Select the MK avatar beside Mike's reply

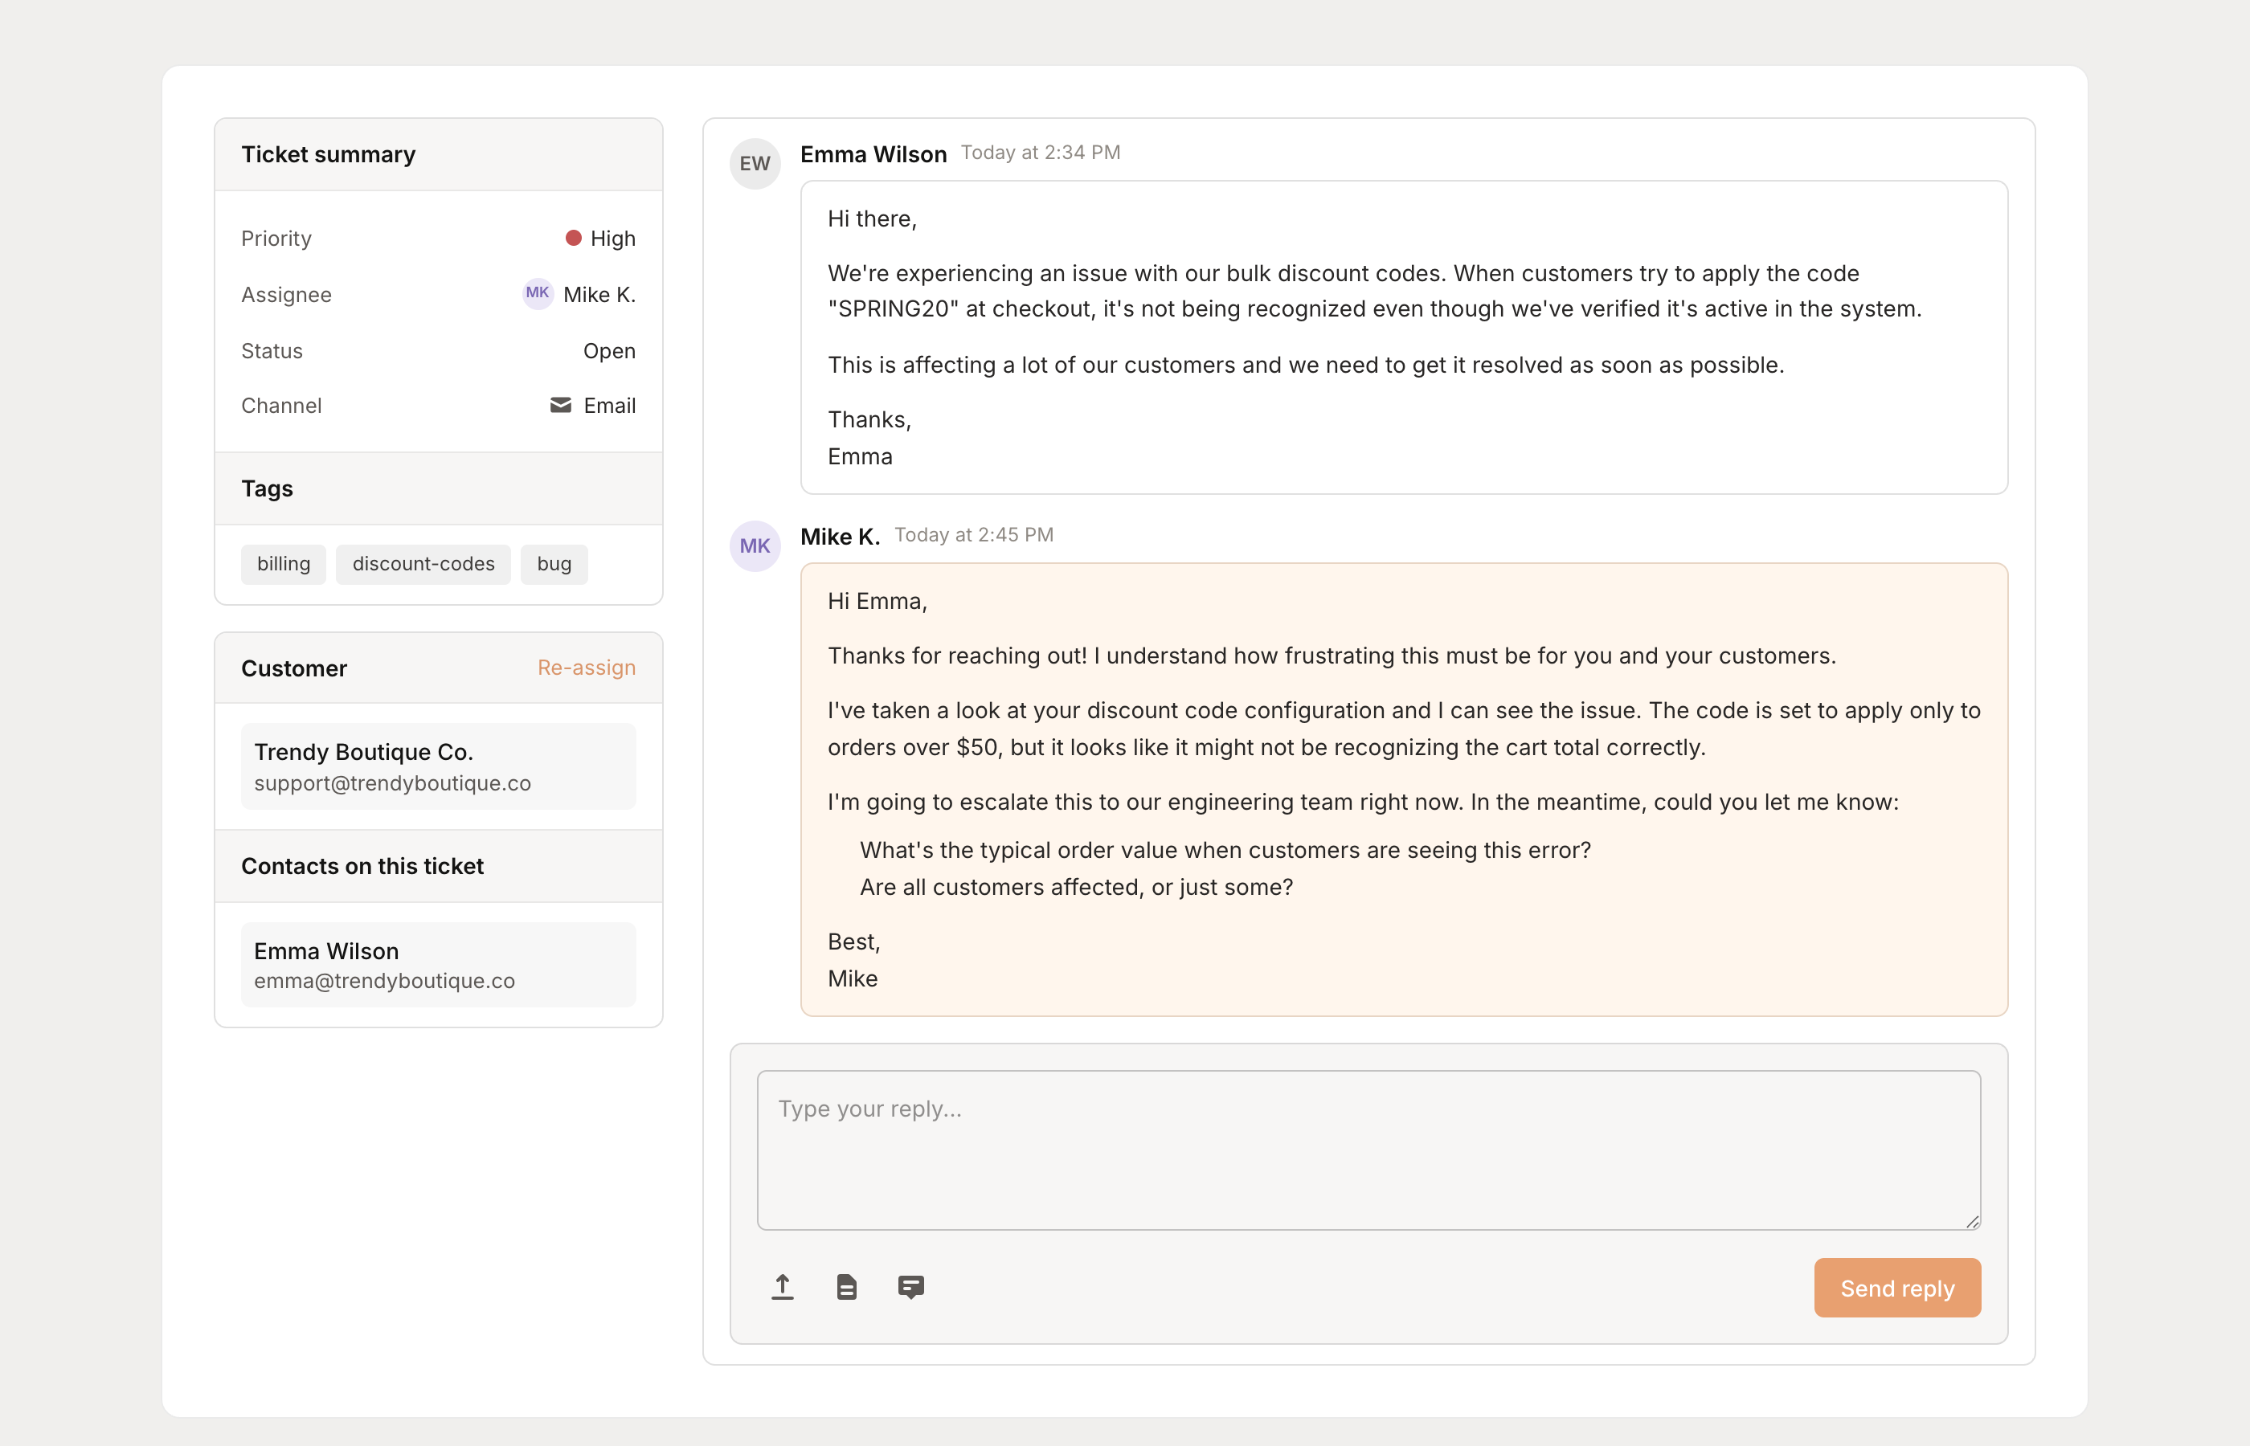[x=755, y=545]
